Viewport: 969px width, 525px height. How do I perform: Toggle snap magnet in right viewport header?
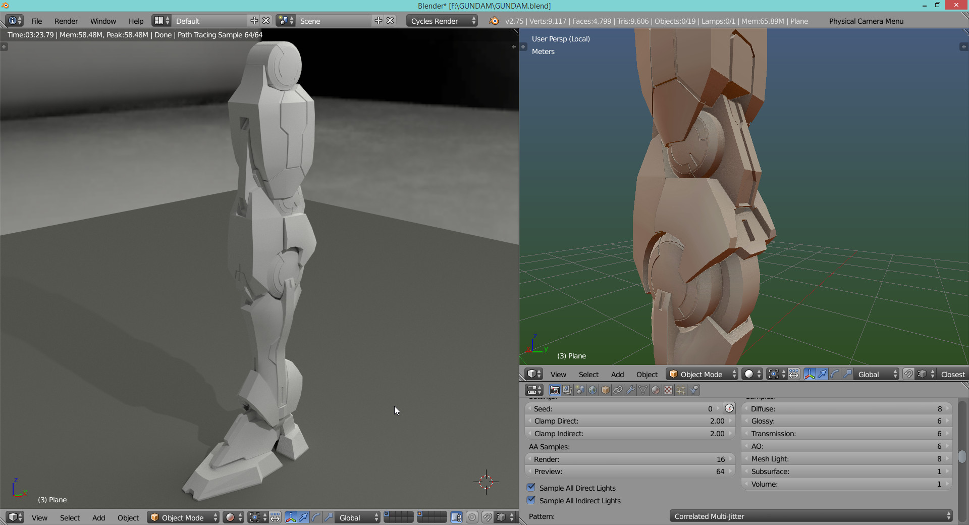[x=908, y=374]
